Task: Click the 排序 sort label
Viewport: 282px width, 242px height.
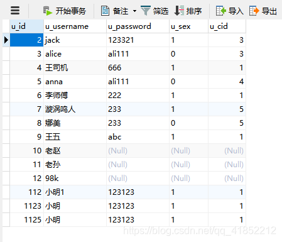Action: click(194, 11)
